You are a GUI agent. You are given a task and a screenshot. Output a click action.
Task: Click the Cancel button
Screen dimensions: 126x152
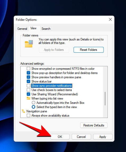(x=81, y=137)
